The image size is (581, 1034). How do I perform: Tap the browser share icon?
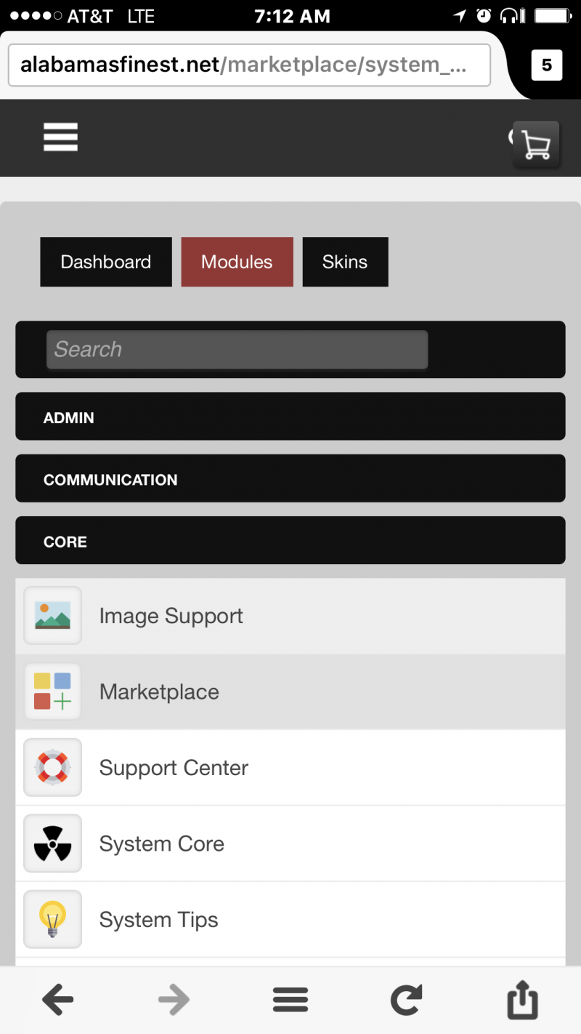click(522, 1001)
